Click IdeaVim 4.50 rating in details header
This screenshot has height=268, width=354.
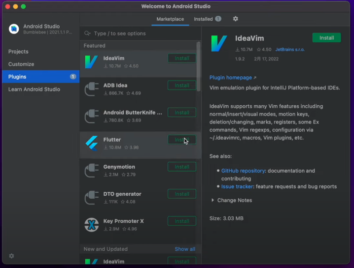tap(264, 50)
